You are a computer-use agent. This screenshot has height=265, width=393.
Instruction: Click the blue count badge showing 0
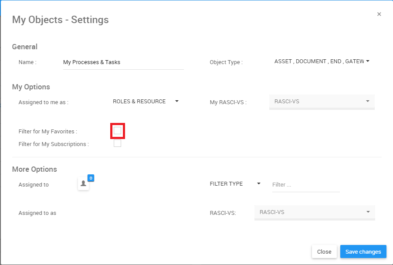91,178
